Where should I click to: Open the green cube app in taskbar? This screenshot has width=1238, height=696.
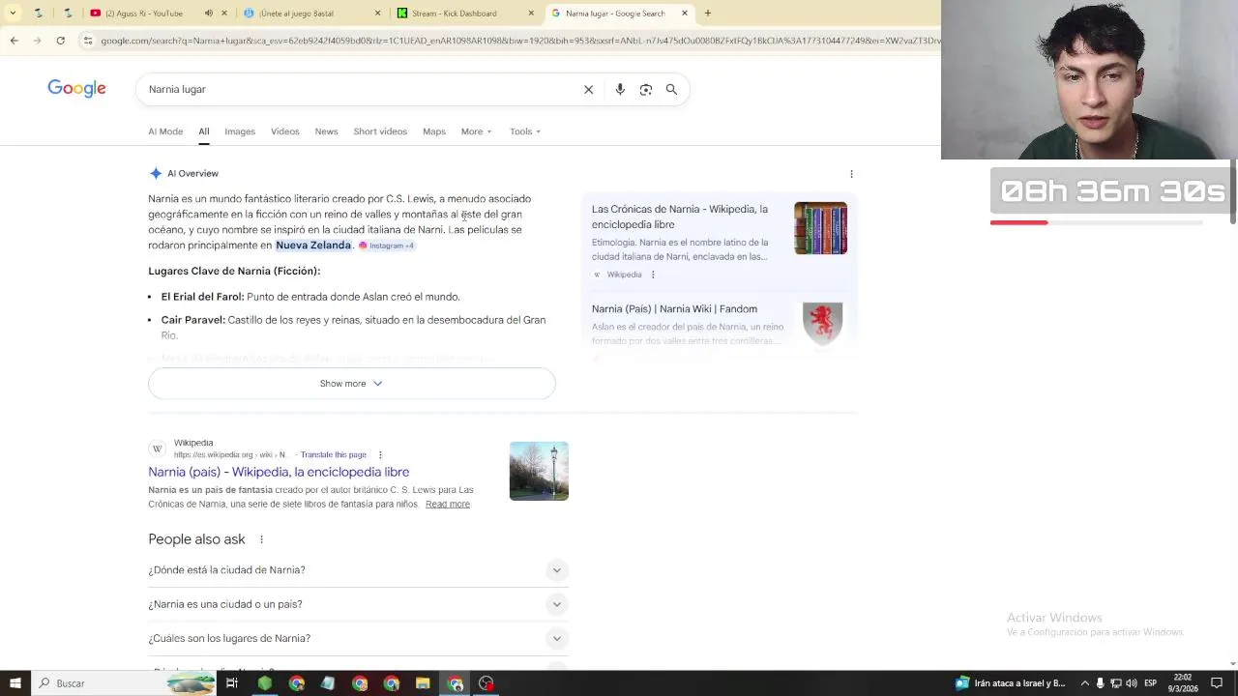264,683
